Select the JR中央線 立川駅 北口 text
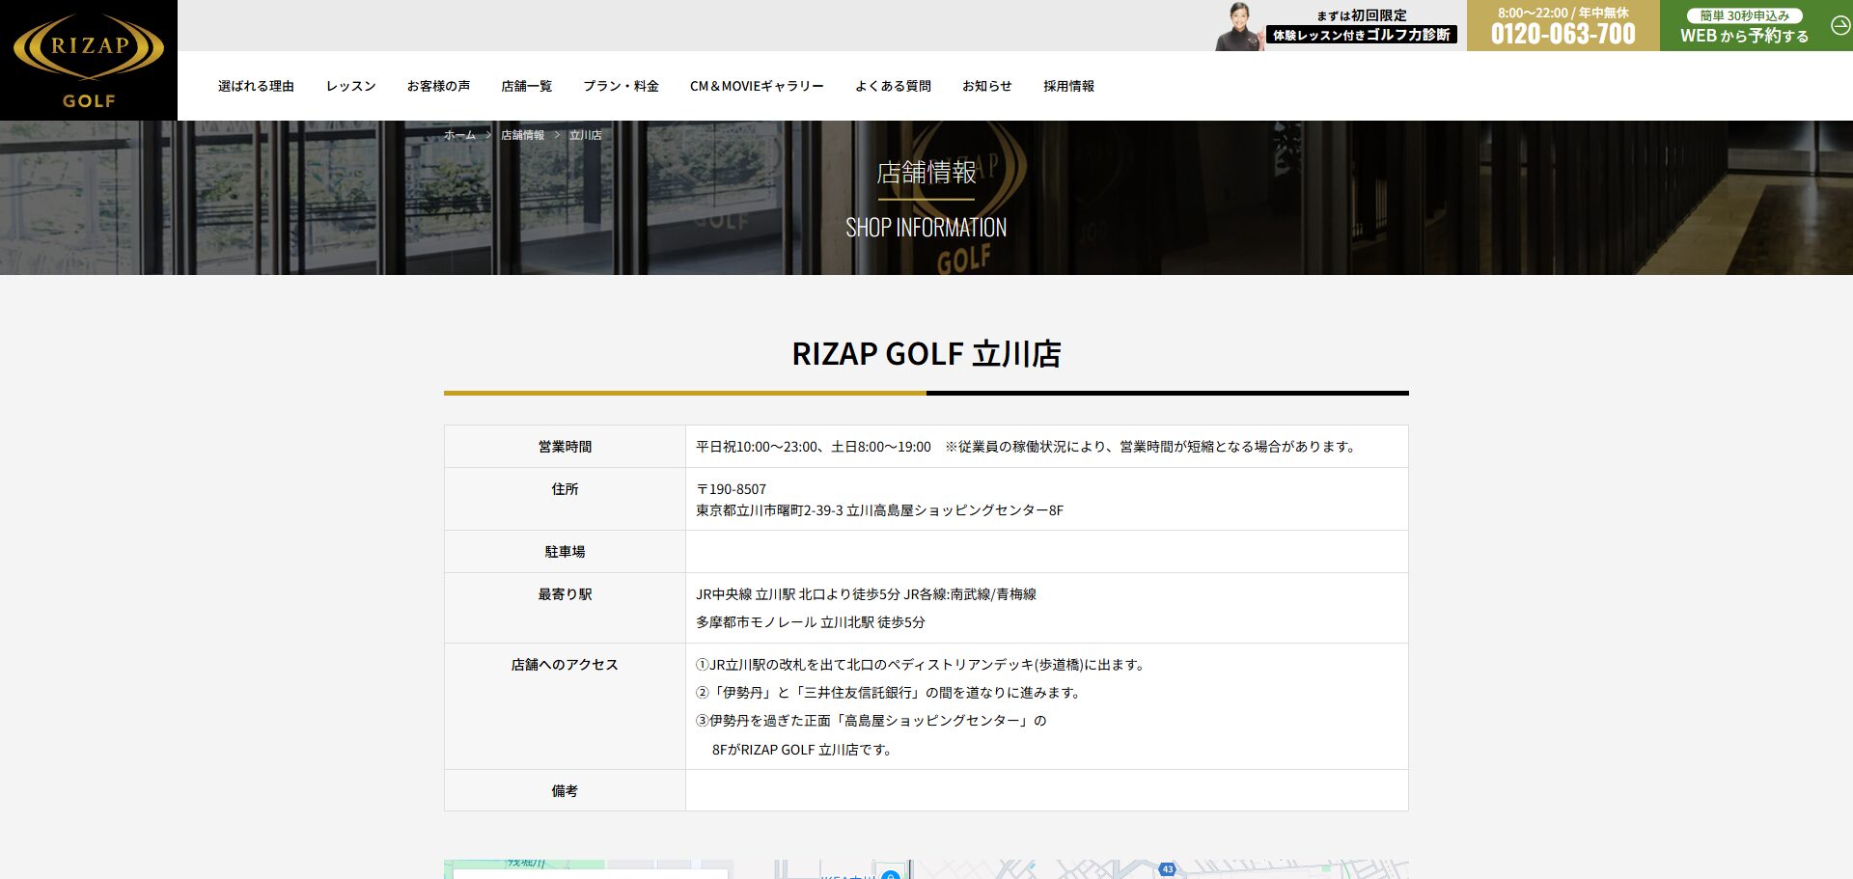Screen dimensions: 1853x879 coord(866,594)
